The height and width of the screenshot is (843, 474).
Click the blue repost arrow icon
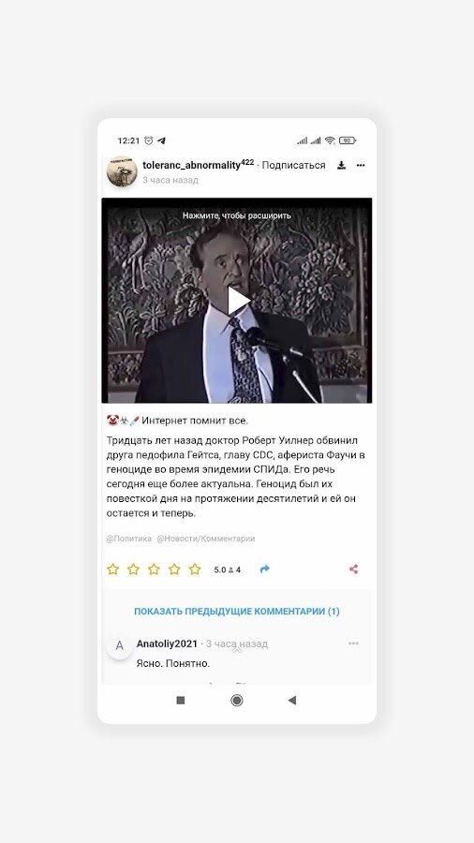click(x=264, y=569)
